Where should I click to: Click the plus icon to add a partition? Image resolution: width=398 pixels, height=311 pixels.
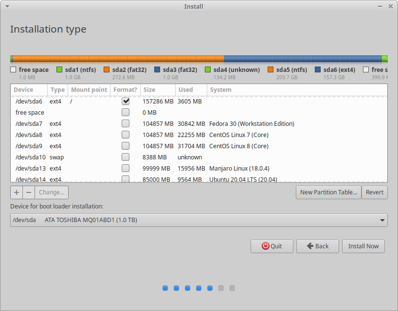(x=16, y=192)
